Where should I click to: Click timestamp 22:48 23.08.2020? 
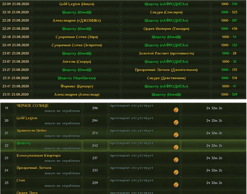pos(16,37)
